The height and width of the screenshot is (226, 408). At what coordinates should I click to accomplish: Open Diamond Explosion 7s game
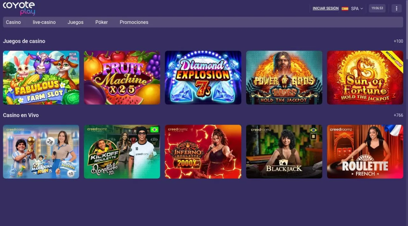point(203,77)
